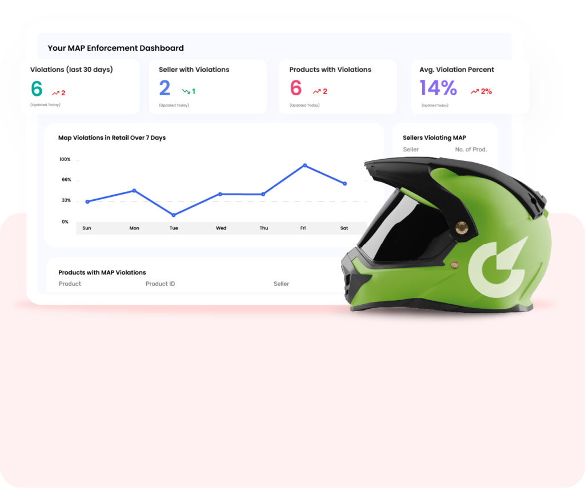Click the 'Product ID' column header
Screen dimensions: 585x488
pos(160,284)
